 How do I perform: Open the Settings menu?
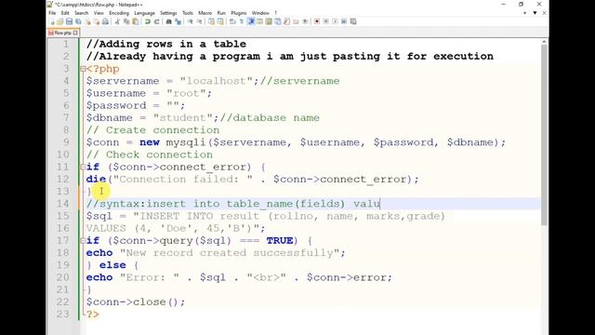pyautogui.click(x=168, y=13)
